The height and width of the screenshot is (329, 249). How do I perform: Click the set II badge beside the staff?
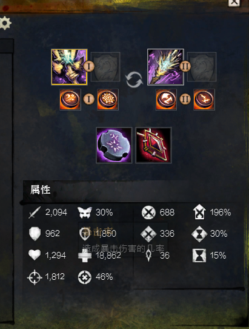pyautogui.click(x=185, y=66)
